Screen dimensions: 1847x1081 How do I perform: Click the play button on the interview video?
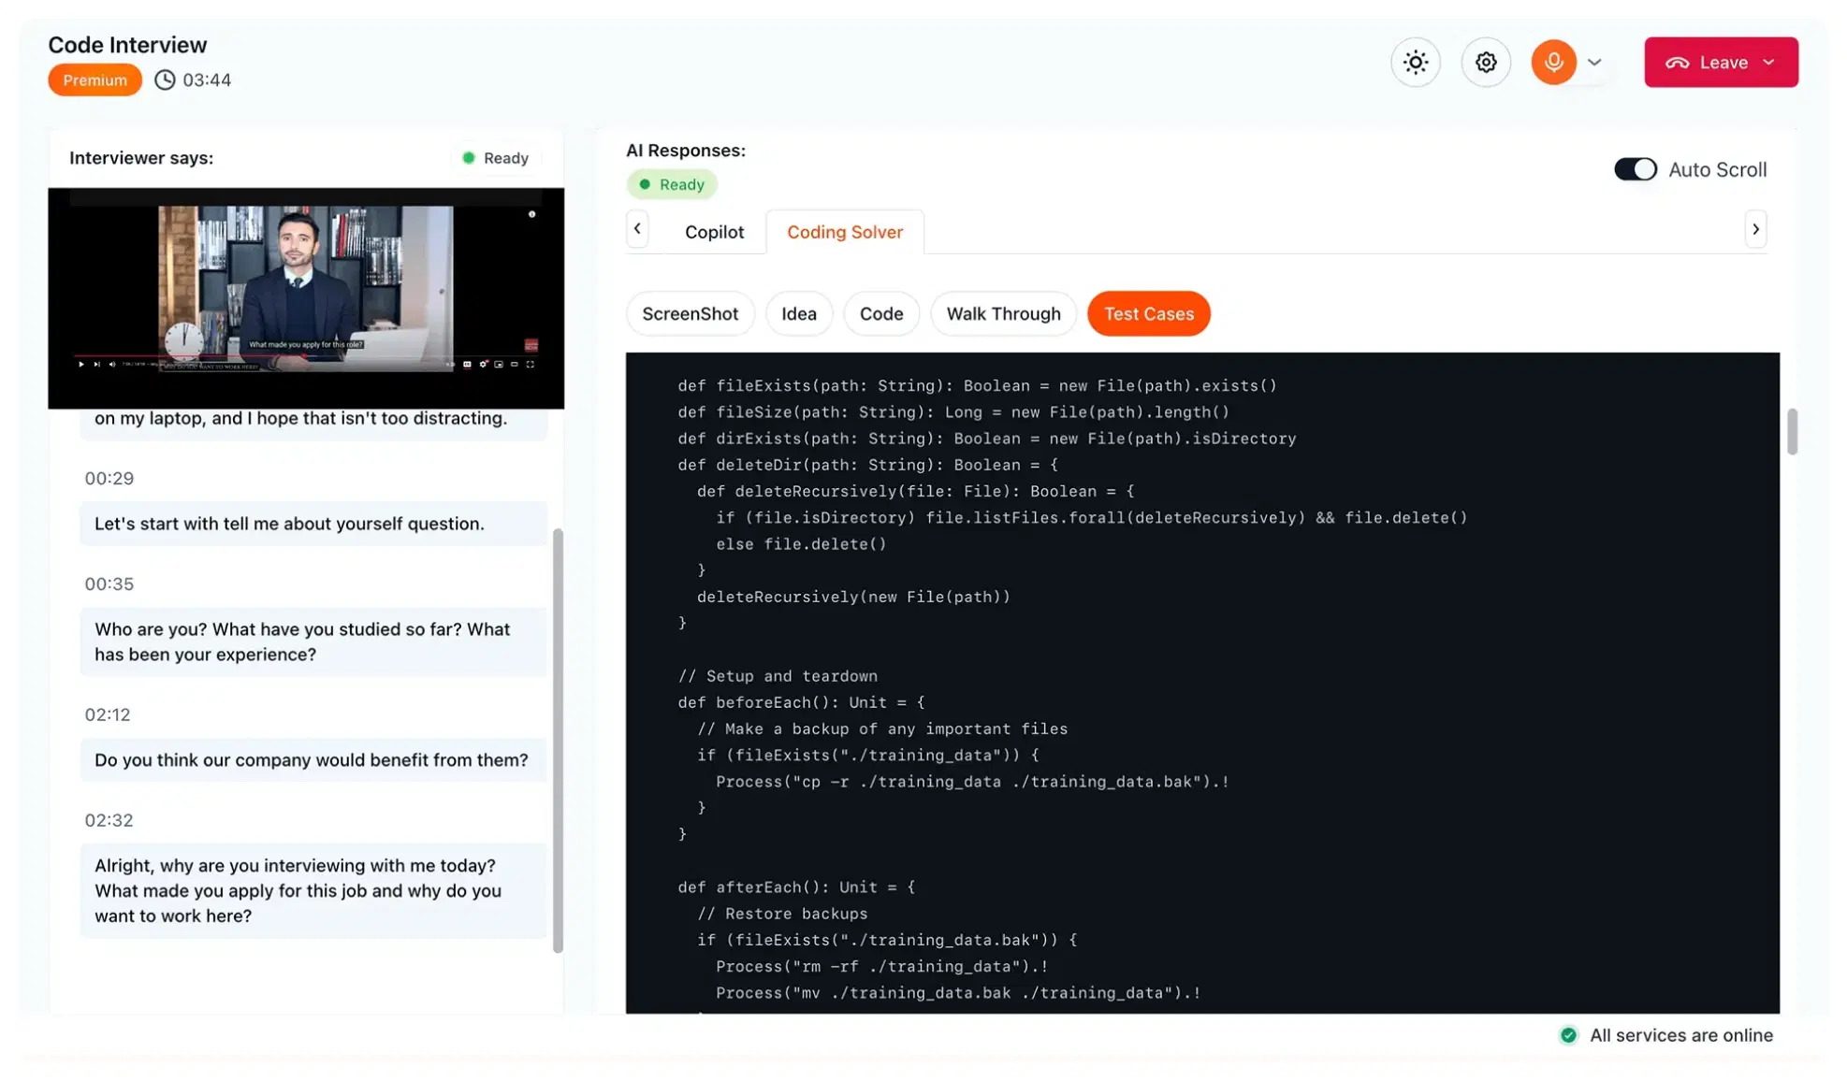[x=81, y=365]
